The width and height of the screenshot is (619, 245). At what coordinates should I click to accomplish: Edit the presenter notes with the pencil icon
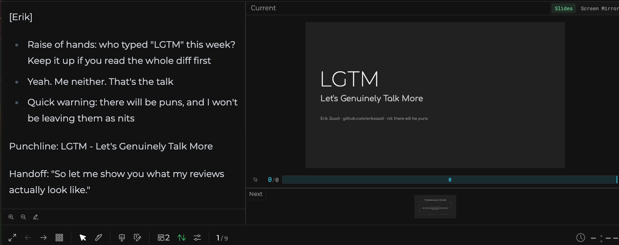[x=36, y=217]
